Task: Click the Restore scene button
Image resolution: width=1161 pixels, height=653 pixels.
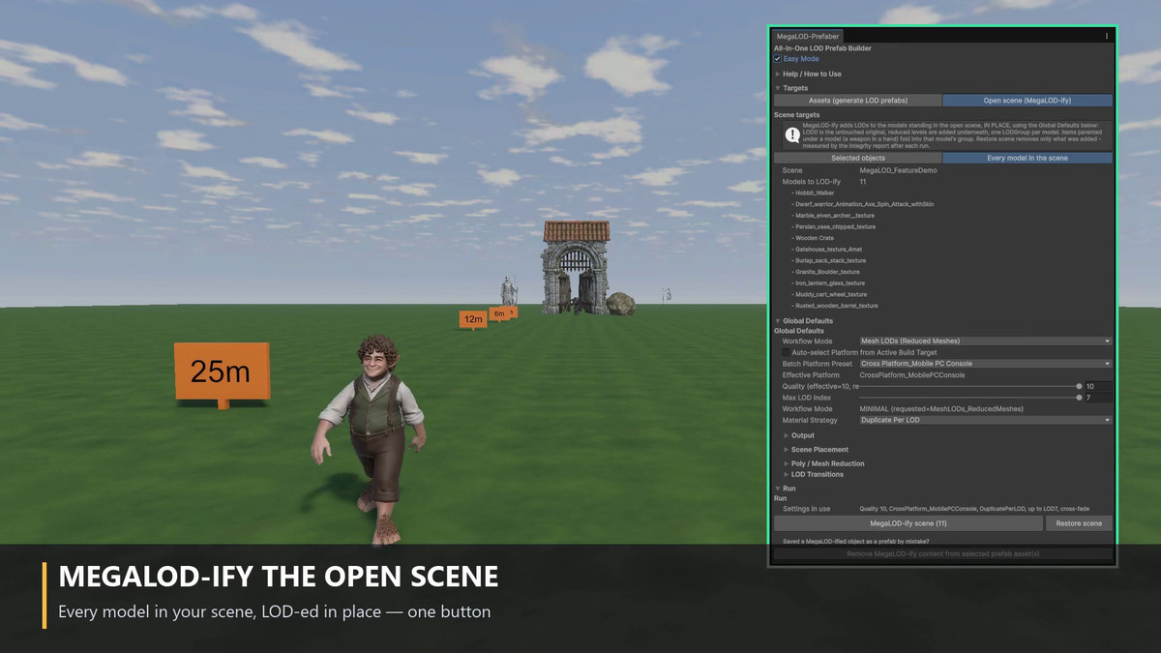Action: tap(1079, 523)
